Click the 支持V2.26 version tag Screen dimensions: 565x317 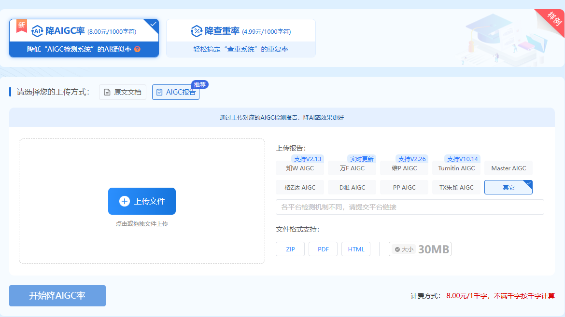(412, 159)
